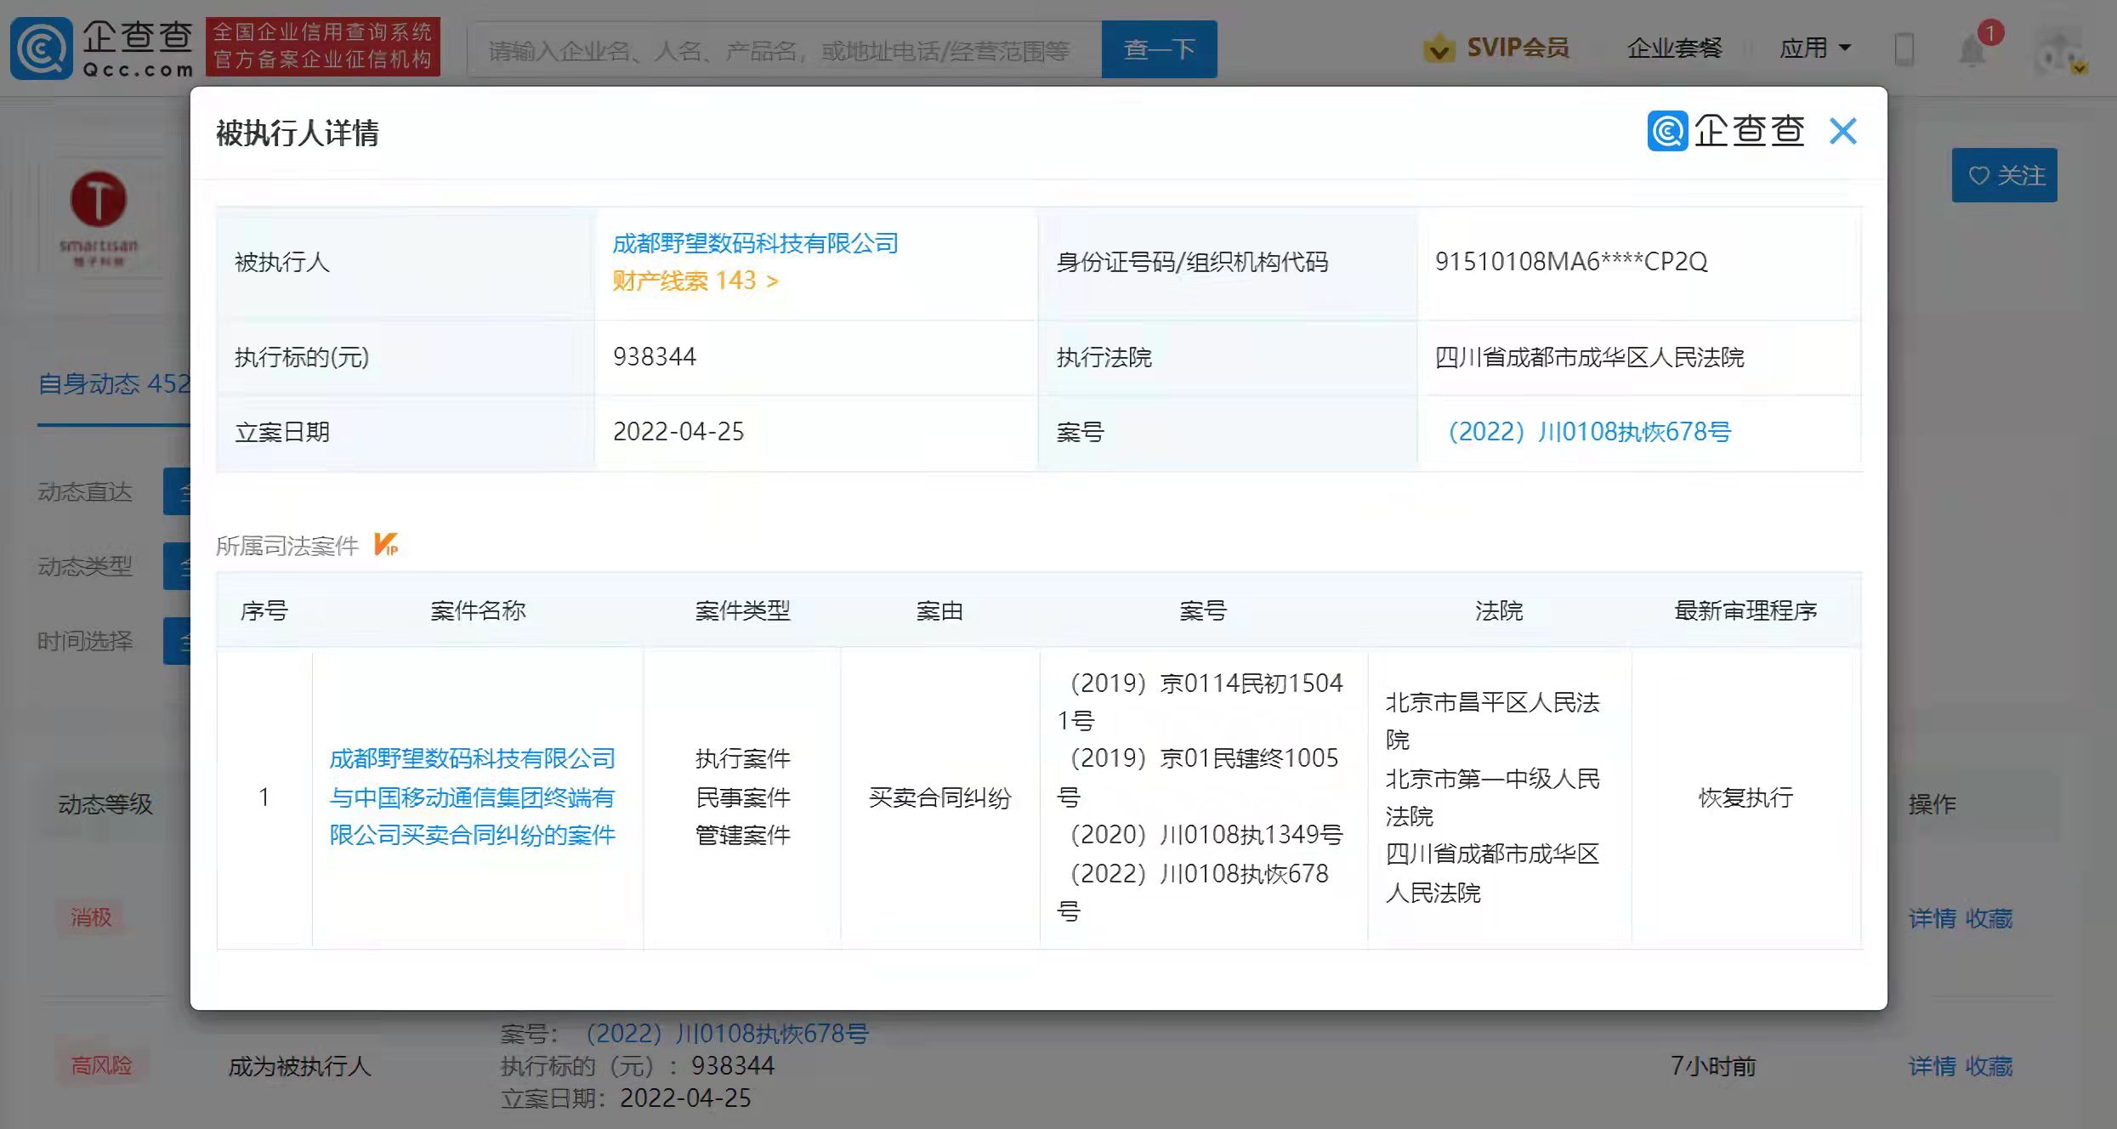Viewport: 2117px width, 1129px height.
Task: Open the 财产线索 143 link
Action: click(695, 281)
